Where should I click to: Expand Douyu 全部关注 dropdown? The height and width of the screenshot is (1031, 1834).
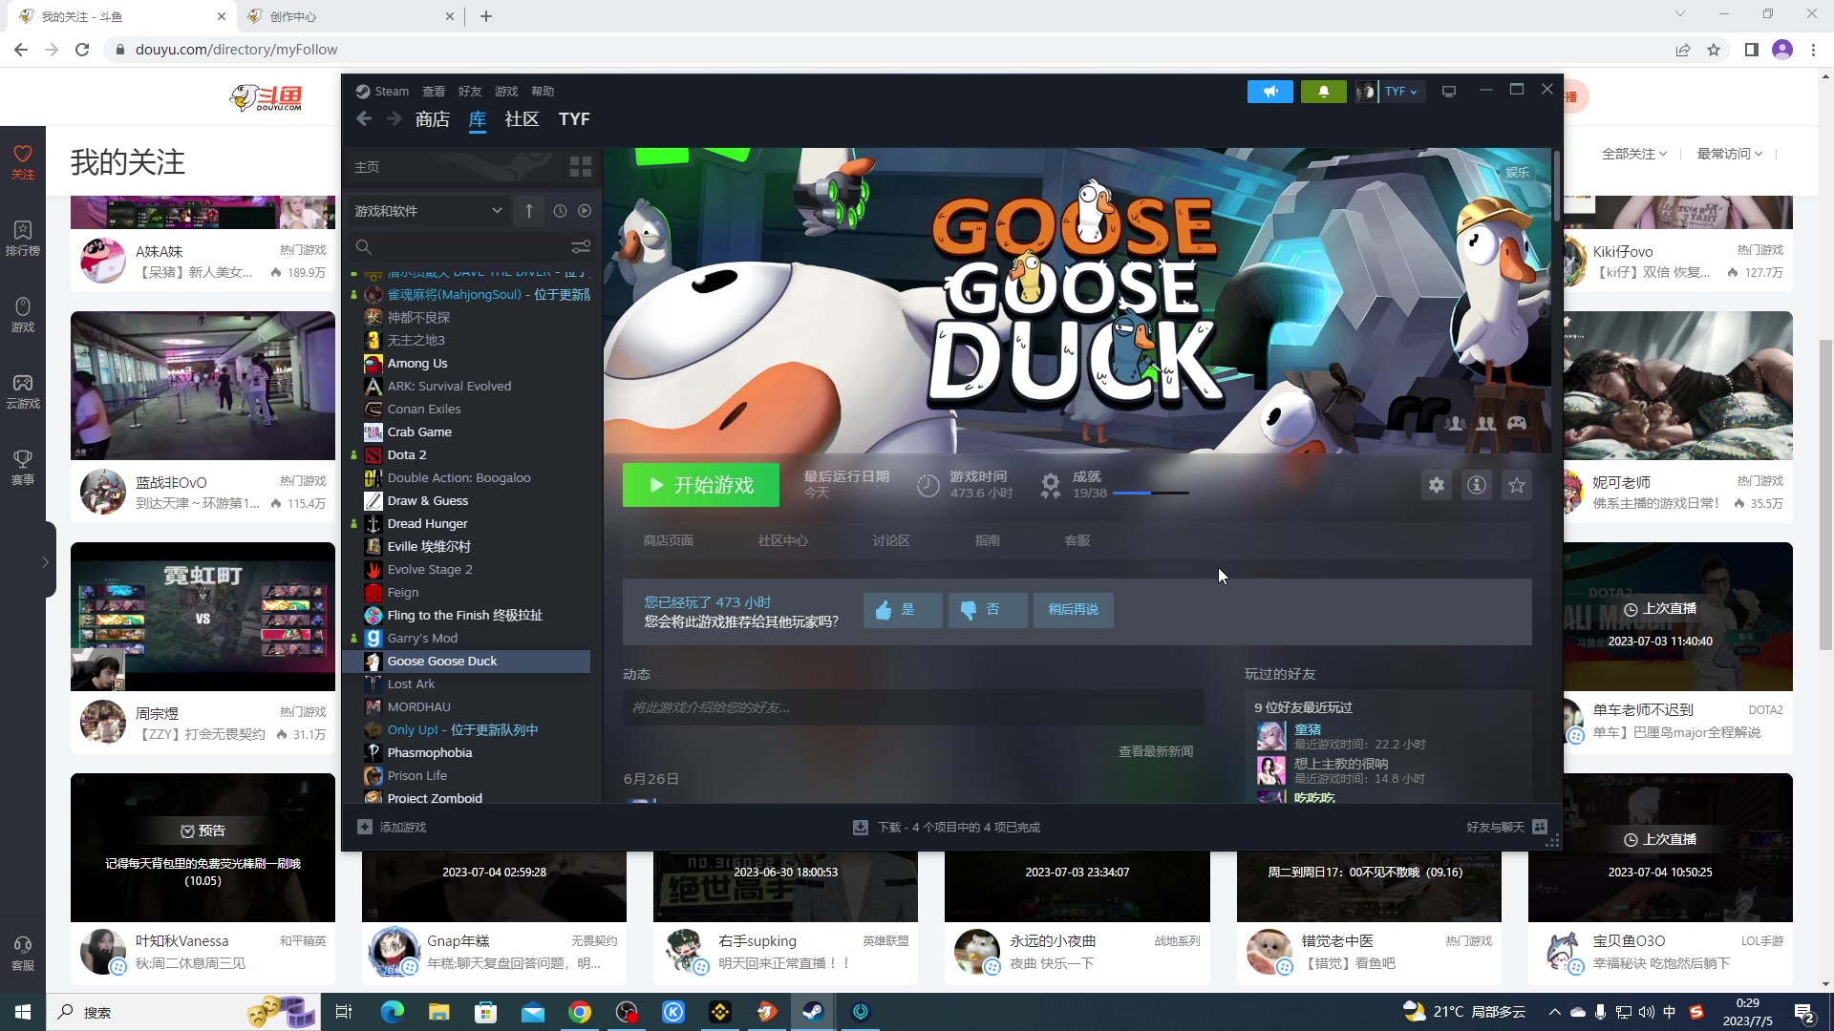(1634, 154)
